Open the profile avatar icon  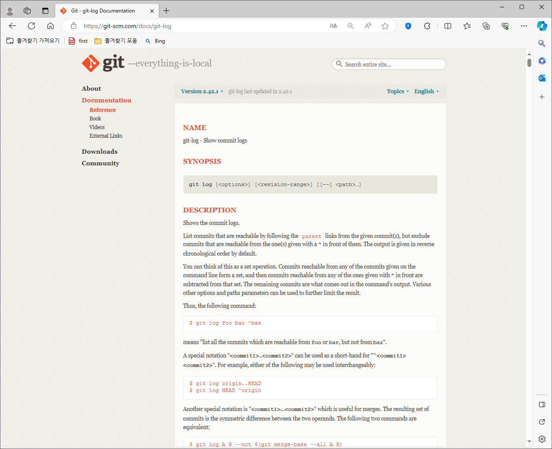[10, 11]
